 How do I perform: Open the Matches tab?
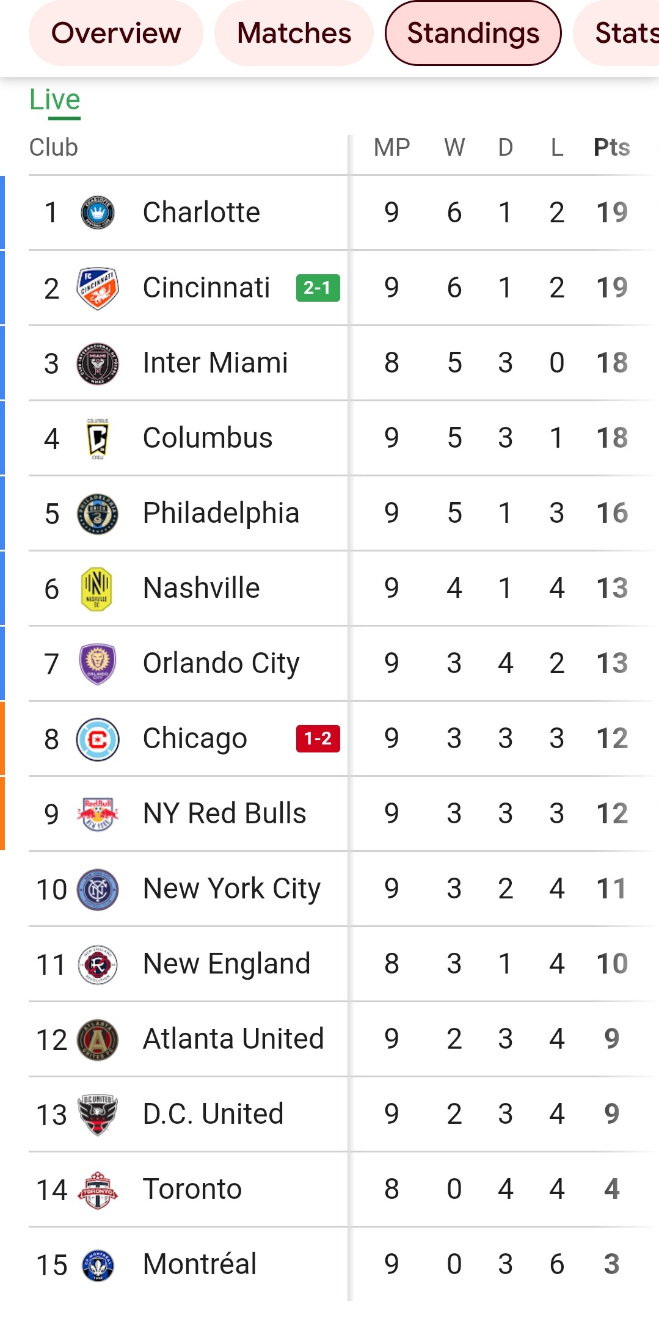tap(294, 33)
